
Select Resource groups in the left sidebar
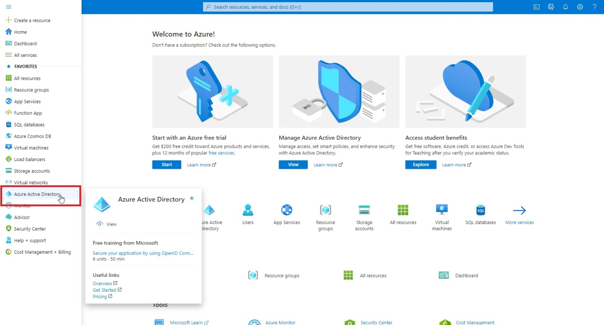pos(32,90)
